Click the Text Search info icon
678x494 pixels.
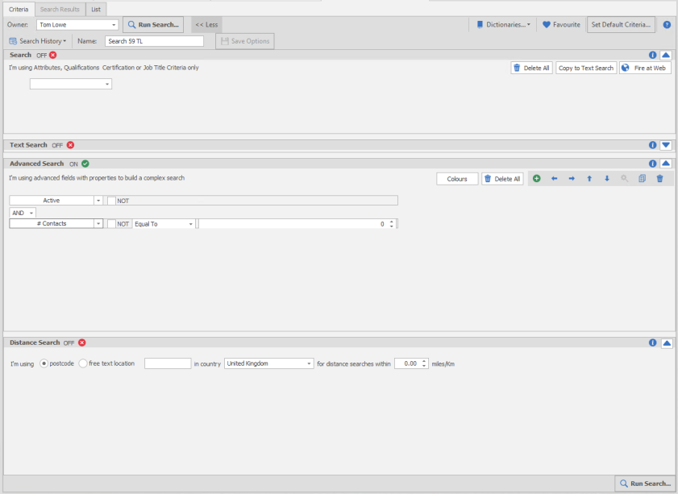click(653, 145)
